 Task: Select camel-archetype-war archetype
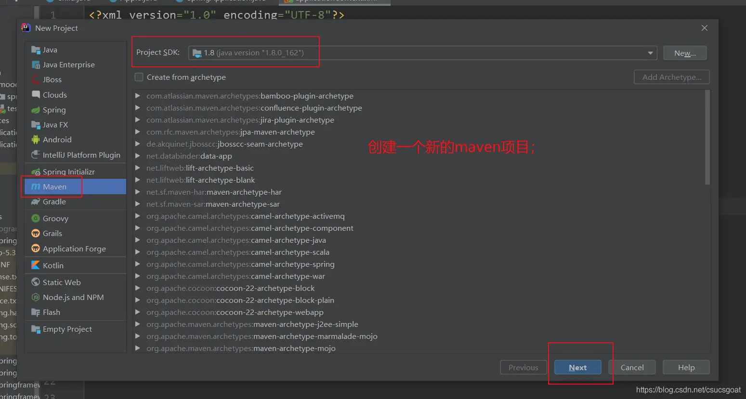(x=236, y=276)
